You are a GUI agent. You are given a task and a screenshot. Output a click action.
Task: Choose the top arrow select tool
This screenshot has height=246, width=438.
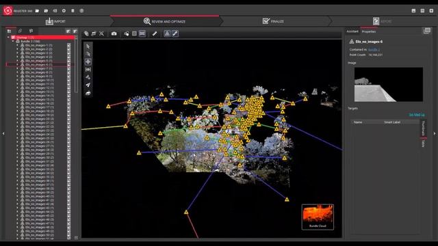click(x=88, y=46)
